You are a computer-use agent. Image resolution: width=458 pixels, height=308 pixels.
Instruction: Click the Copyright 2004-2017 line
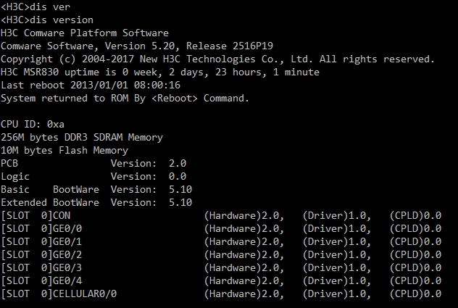(x=217, y=59)
